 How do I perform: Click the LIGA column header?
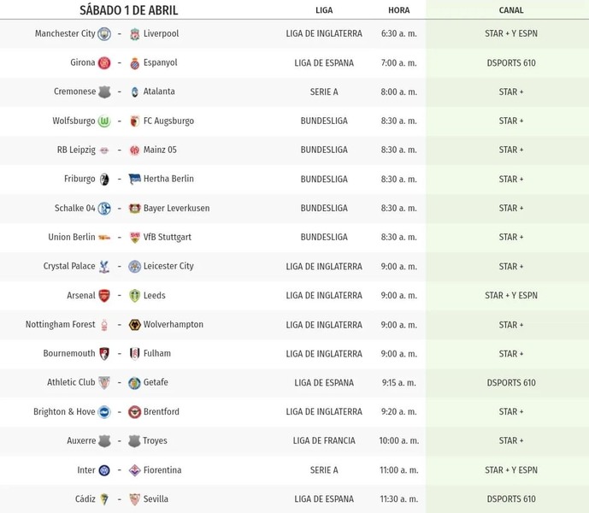pos(324,10)
